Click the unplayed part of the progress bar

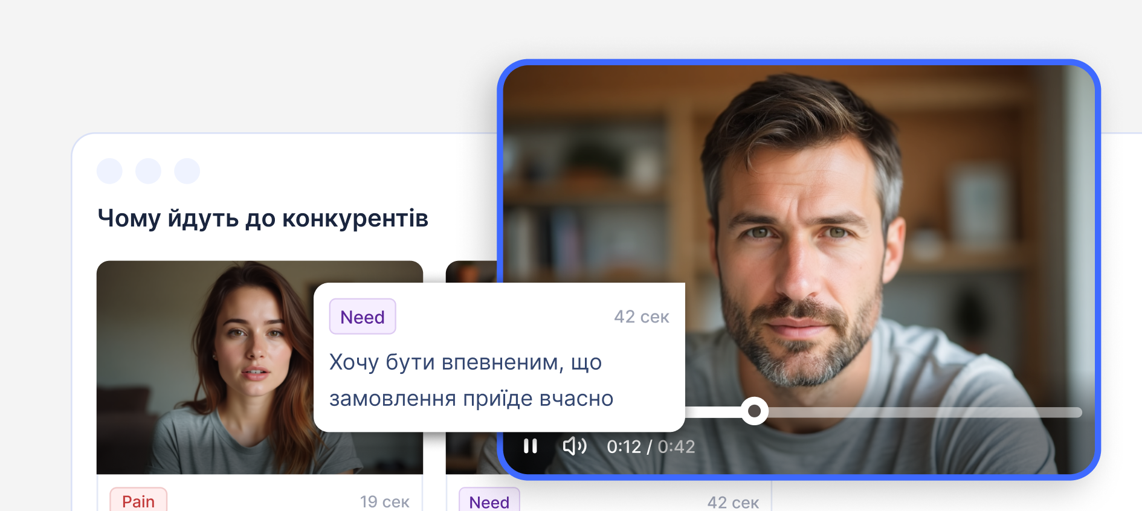924,412
